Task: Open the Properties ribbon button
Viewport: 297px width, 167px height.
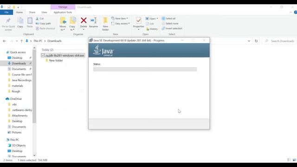Action: (x=138, y=24)
